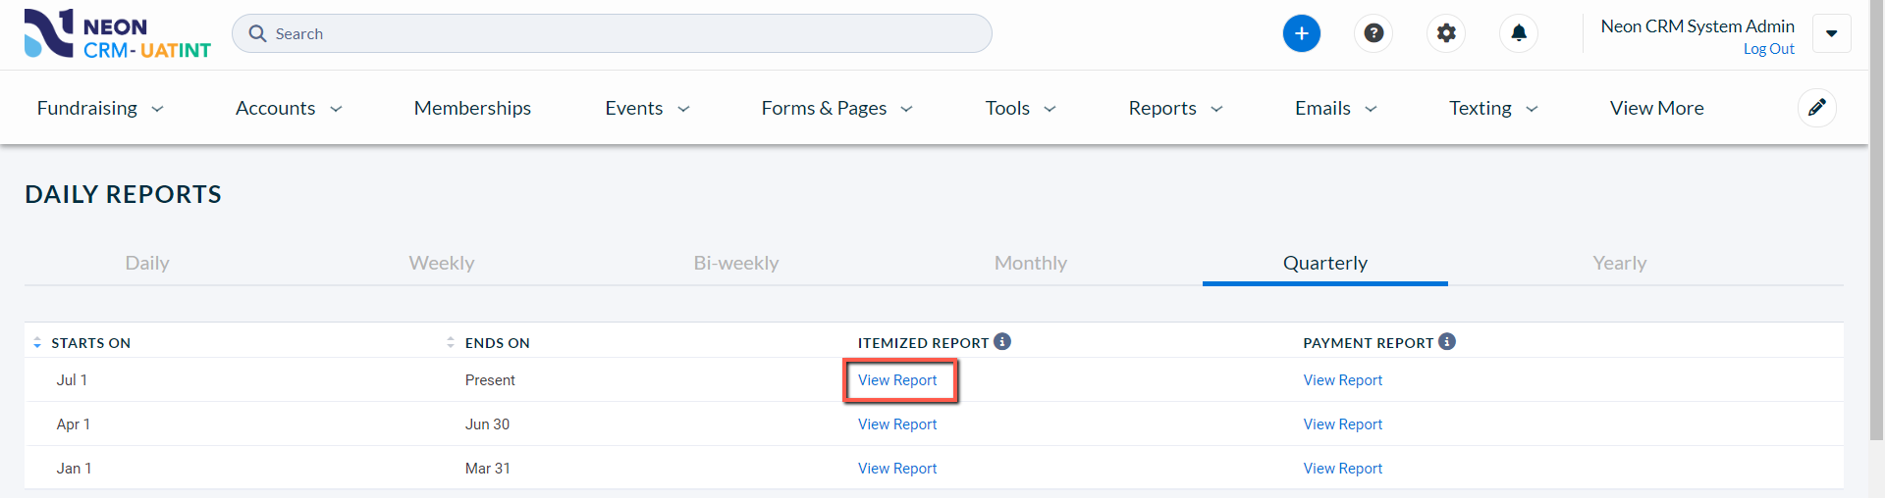Open the settings gear icon
Viewport: 1885px width, 498px height.
(x=1446, y=33)
